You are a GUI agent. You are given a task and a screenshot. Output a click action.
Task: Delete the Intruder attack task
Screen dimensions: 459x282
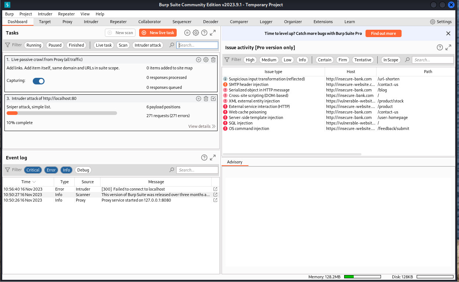tap(206, 98)
